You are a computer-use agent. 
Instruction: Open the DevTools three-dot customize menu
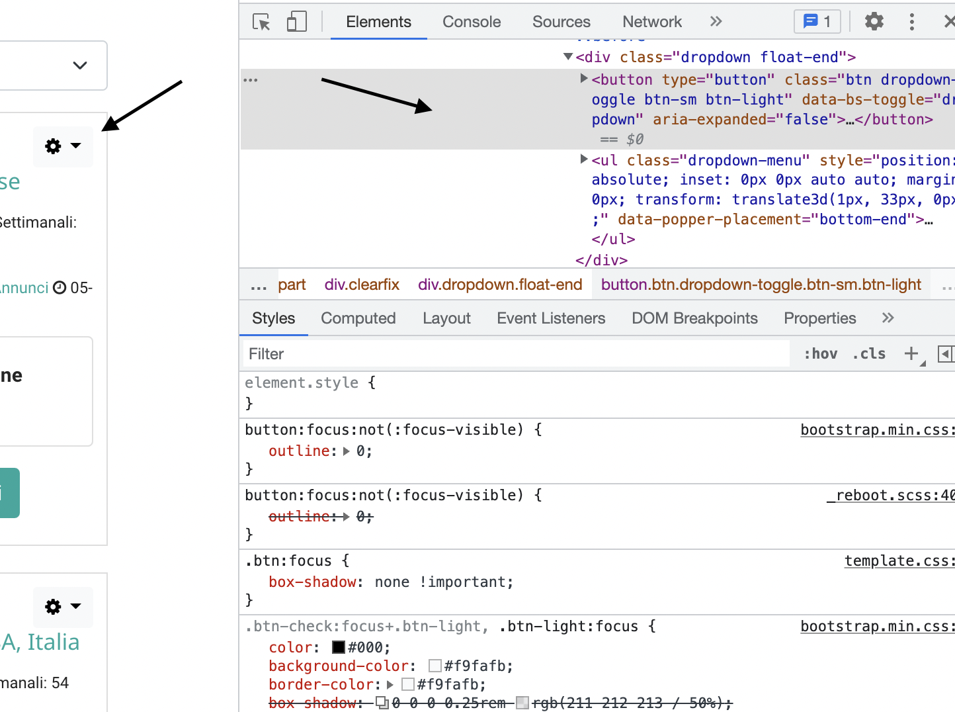click(x=911, y=22)
